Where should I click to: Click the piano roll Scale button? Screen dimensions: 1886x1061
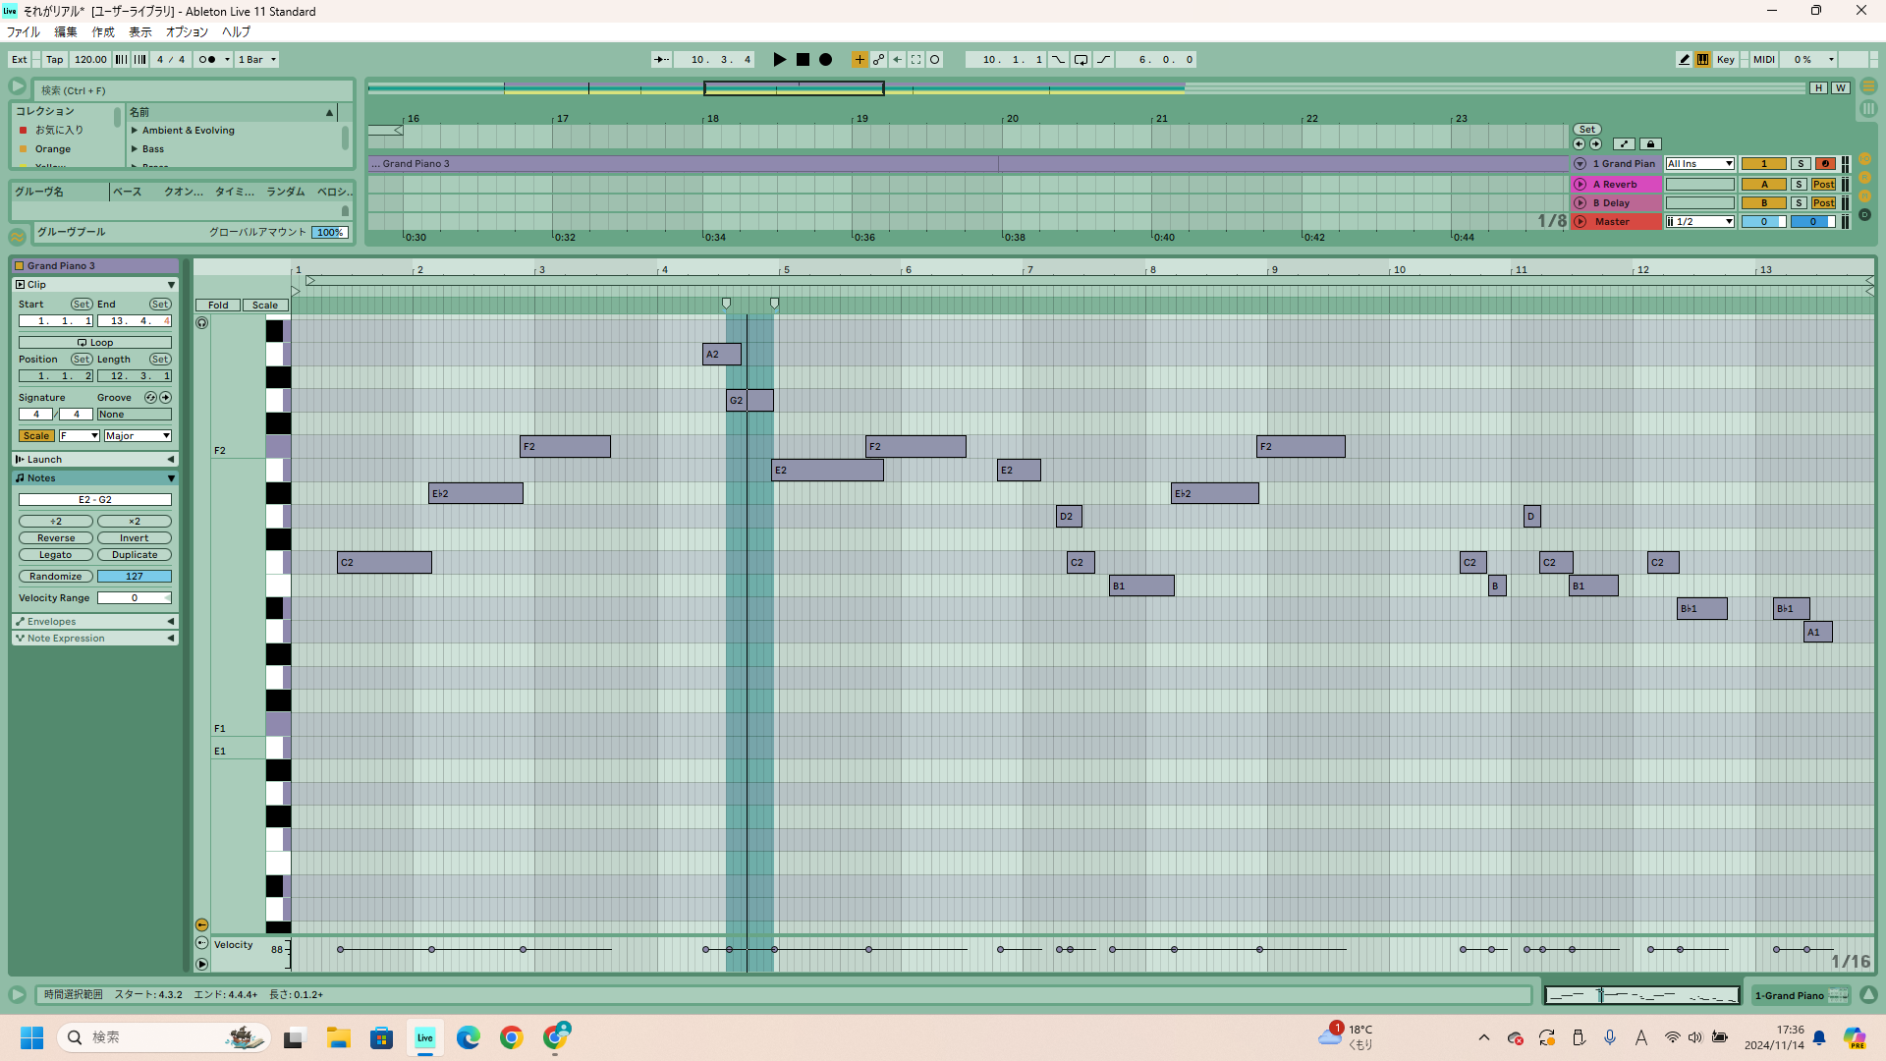pyautogui.click(x=265, y=306)
